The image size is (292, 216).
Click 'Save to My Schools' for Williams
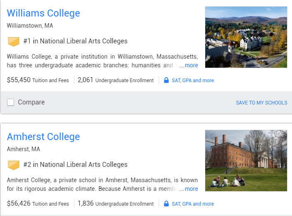[x=261, y=103]
